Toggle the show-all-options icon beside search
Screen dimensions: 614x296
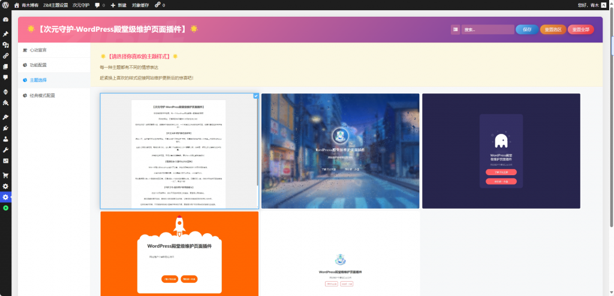click(x=456, y=29)
